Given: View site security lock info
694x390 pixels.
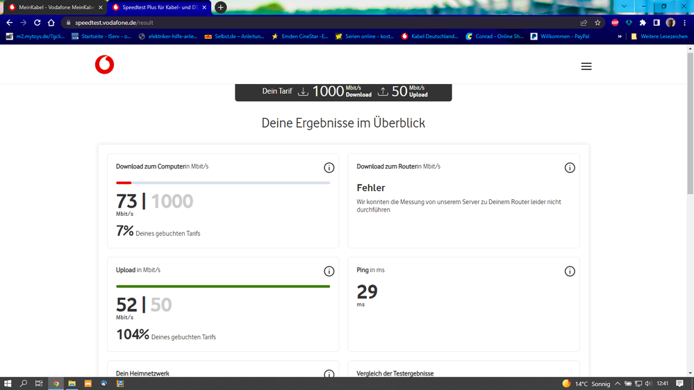Looking at the screenshot, I should (68, 22).
